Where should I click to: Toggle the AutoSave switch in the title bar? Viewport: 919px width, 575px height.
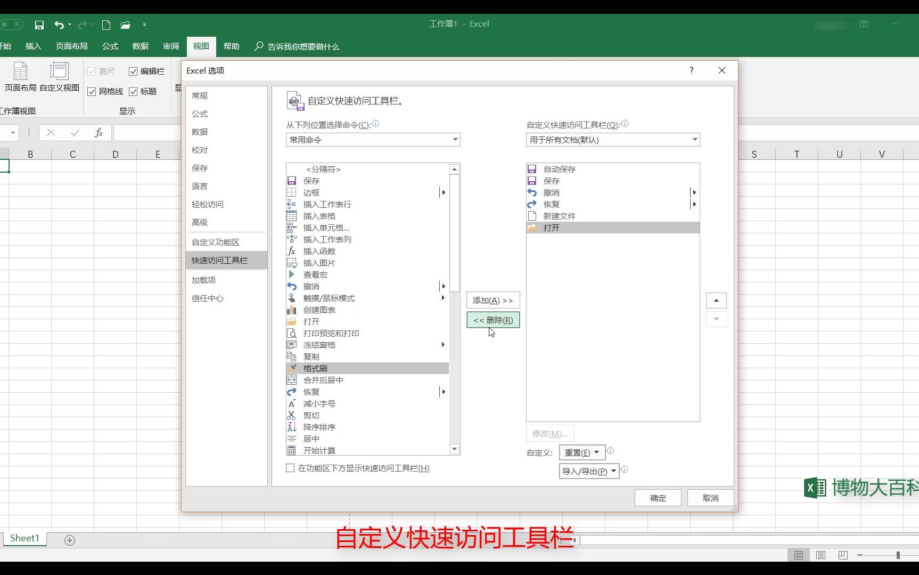[x=12, y=25]
